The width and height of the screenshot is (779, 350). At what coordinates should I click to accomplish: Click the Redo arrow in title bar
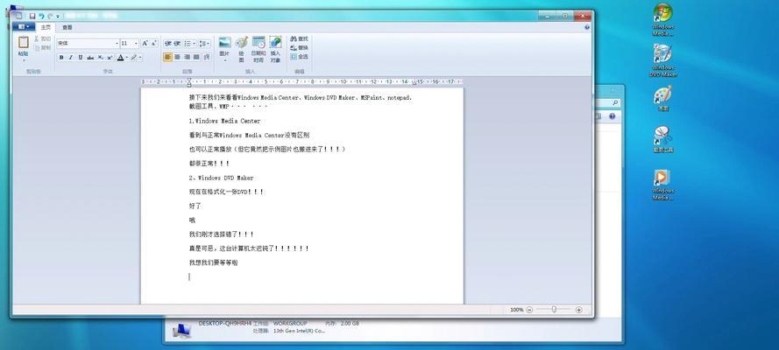tap(50, 17)
